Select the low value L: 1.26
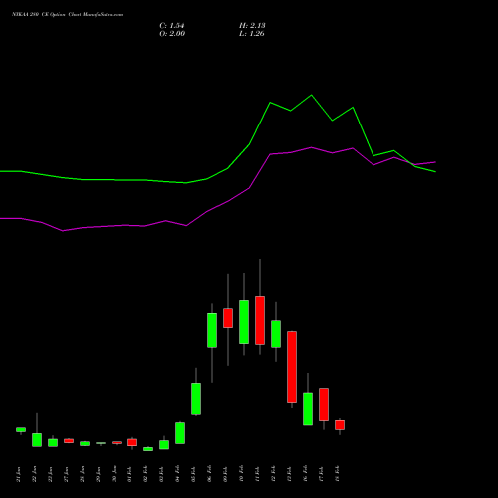Image resolution: width=498 pixels, height=498 pixels. (x=252, y=34)
